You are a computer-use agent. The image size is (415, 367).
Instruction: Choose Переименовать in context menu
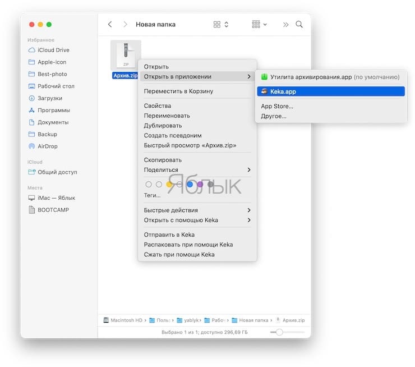pyautogui.click(x=197, y=116)
